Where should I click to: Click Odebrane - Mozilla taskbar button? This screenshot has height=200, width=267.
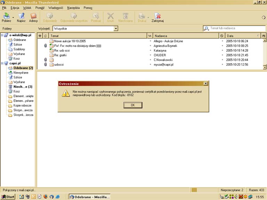90,197
